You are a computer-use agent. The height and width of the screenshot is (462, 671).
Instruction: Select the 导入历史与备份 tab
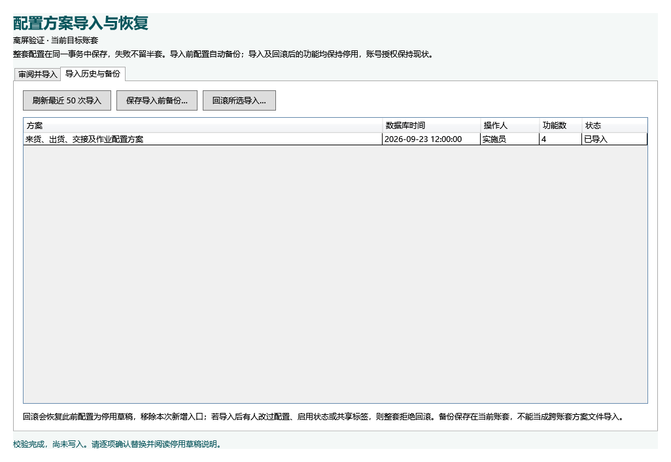click(93, 74)
